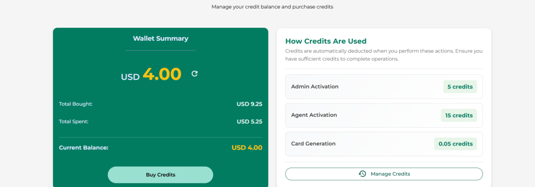The height and width of the screenshot is (187, 535).
Task: Click the Total Spent label
Action: (74, 121)
